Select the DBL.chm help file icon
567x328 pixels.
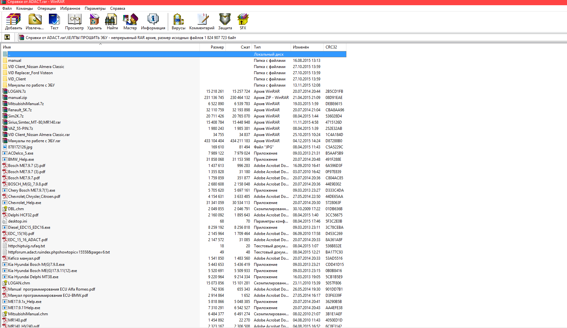click(x=5, y=209)
